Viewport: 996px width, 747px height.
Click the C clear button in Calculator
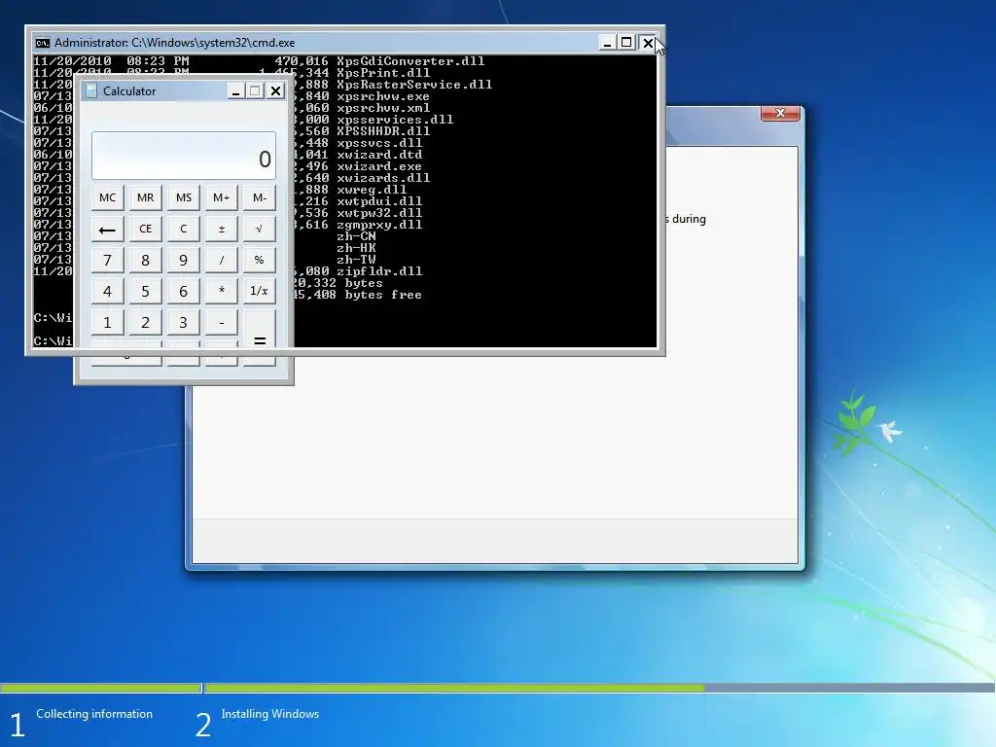tap(184, 229)
